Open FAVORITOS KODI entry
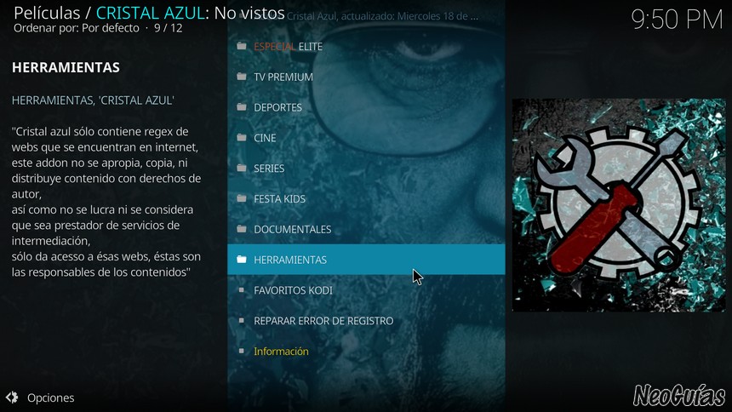This screenshot has height=412, width=732. 366,290
